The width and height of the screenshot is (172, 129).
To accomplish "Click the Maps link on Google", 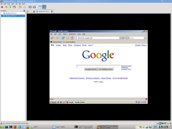I will point(65,45).
